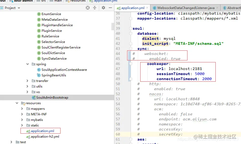The height and width of the screenshot is (144, 241).
Task: Expand the vo folder
Action: tap(27, 92)
